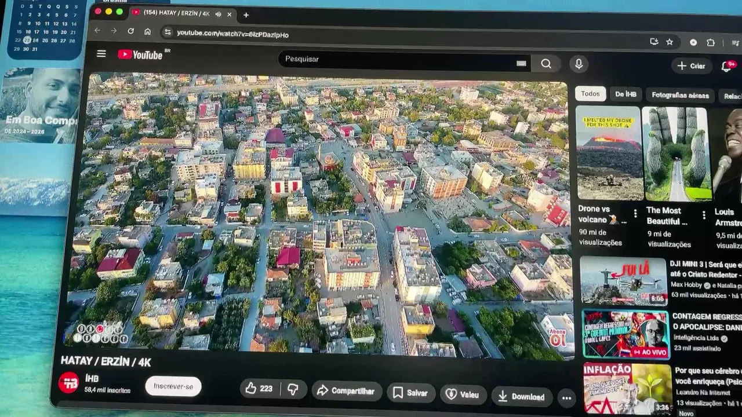Click the Max Hobby channel name

tap(686, 286)
